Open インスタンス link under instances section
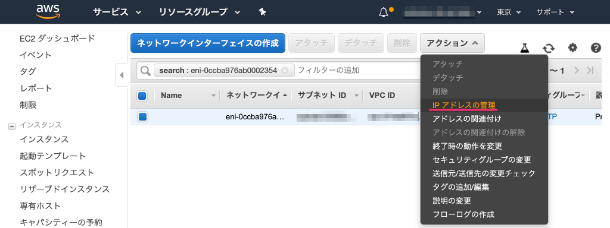 (44, 139)
